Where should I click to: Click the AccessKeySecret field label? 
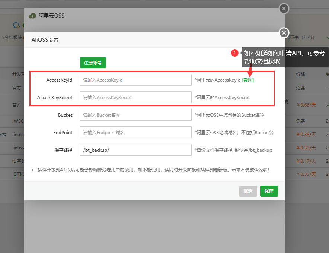(x=55, y=98)
